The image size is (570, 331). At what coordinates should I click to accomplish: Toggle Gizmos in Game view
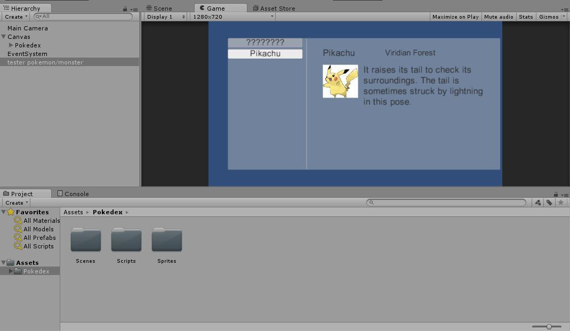point(549,17)
